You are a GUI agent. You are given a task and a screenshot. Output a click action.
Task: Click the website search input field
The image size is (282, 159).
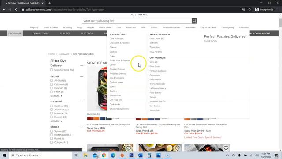(x=137, y=21)
